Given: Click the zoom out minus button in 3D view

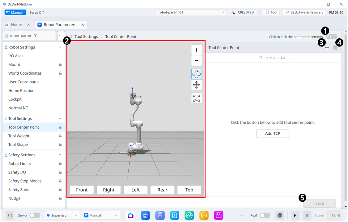Looking at the screenshot, I should [197, 61].
